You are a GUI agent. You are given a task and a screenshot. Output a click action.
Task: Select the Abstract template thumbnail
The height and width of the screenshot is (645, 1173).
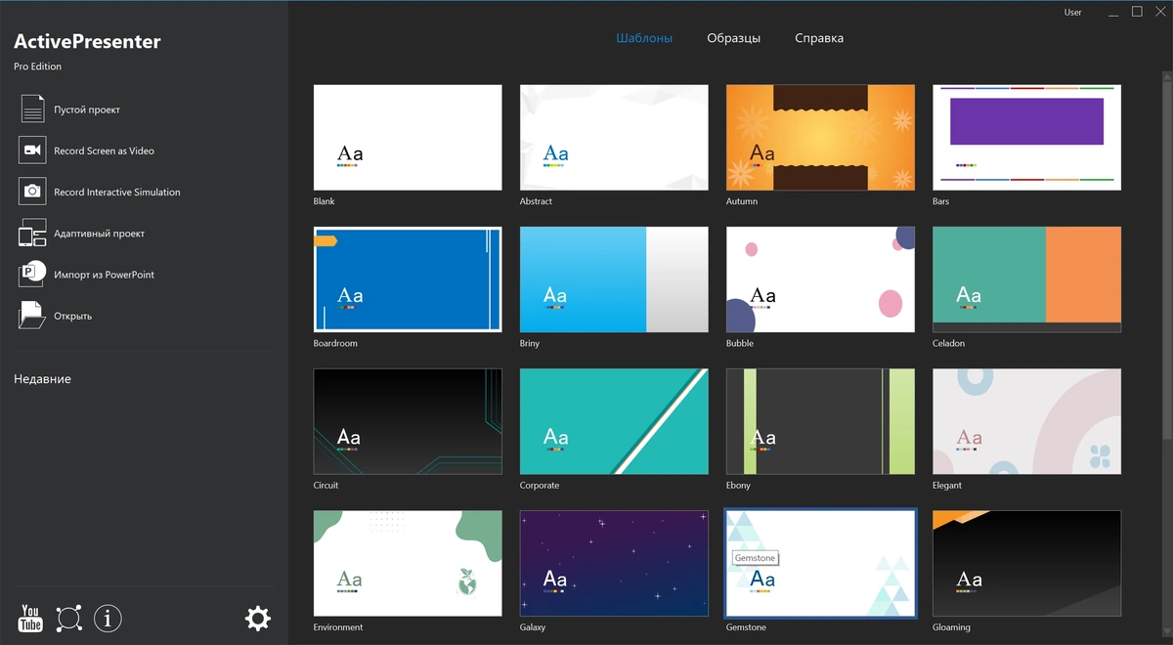[614, 137]
